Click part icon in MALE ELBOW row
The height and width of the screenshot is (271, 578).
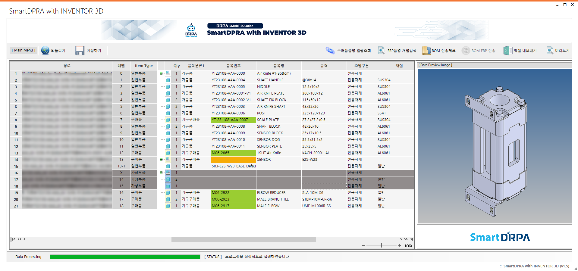pyautogui.click(x=168, y=206)
